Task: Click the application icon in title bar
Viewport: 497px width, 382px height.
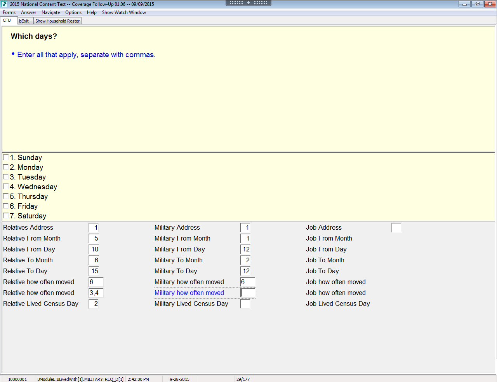Action: click(x=4, y=4)
